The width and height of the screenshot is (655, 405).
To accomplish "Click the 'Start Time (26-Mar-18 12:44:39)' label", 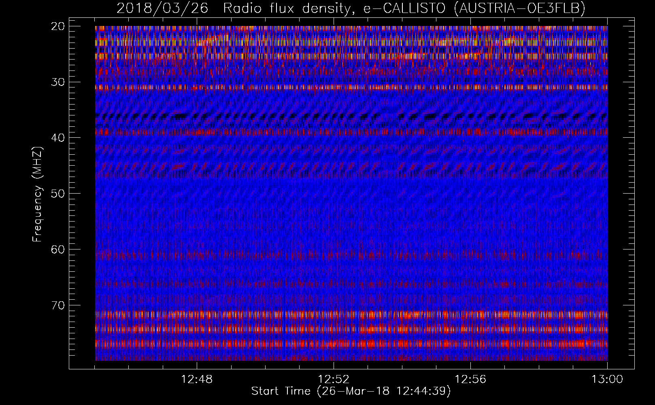I will tap(351, 391).
